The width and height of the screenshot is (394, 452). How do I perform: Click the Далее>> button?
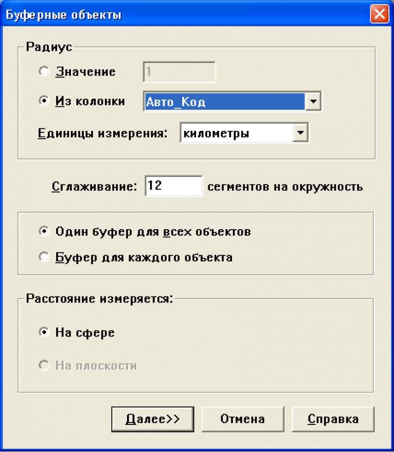[x=153, y=419]
